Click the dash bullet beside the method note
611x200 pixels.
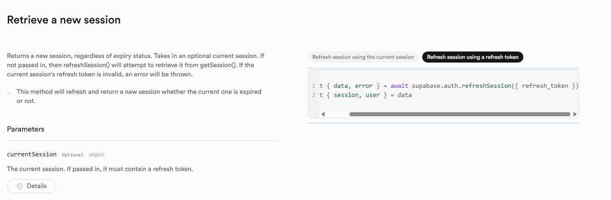[9, 92]
